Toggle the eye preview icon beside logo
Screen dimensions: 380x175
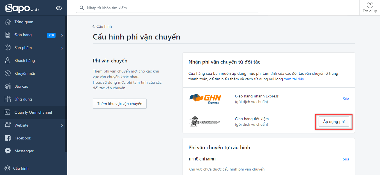(x=59, y=8)
